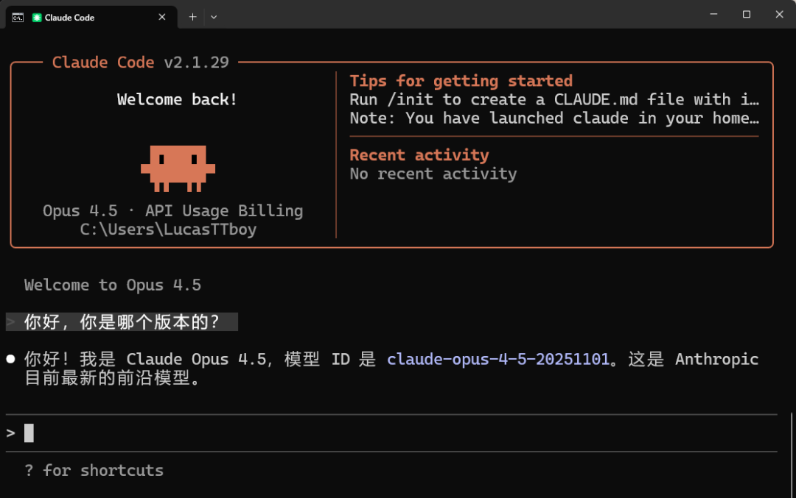
Task: Close the Claude Code tab
Action: click(x=162, y=17)
